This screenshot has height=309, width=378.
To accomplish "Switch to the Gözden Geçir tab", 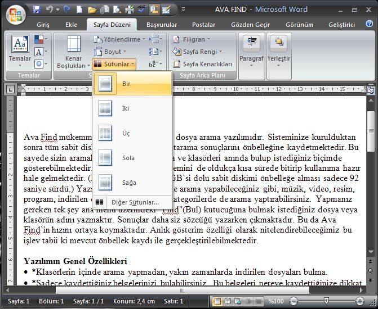I will click(251, 25).
